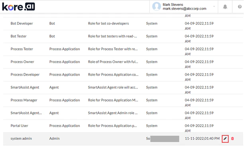
Task: Click Bot type in Bot Tester row
Action: point(52,36)
